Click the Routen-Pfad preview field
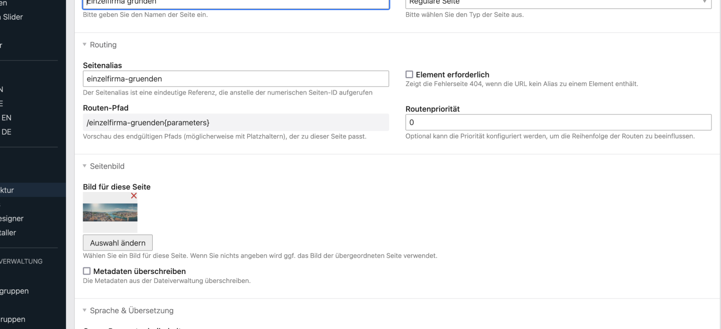This screenshot has height=329, width=721. (x=235, y=122)
